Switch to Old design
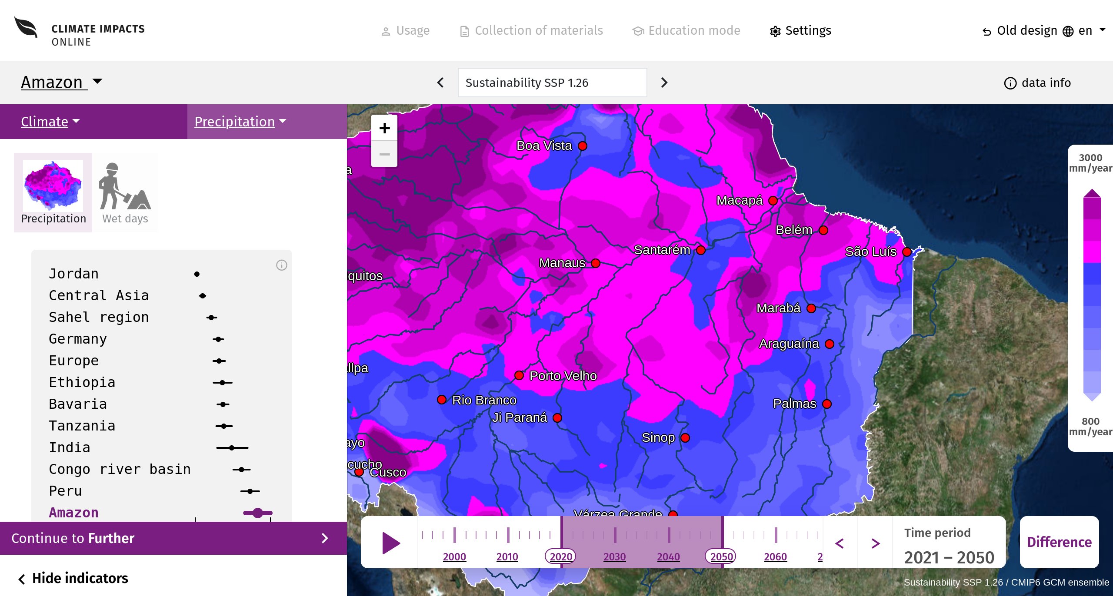The width and height of the screenshot is (1113, 596). [1020, 31]
